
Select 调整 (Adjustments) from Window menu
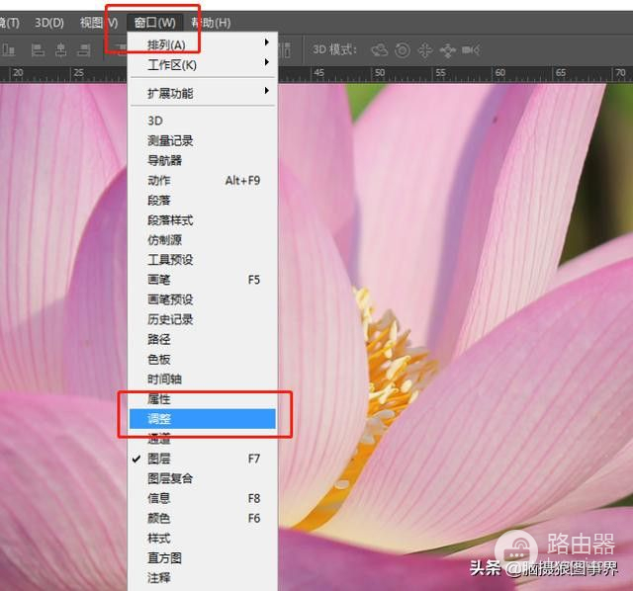[159, 419]
